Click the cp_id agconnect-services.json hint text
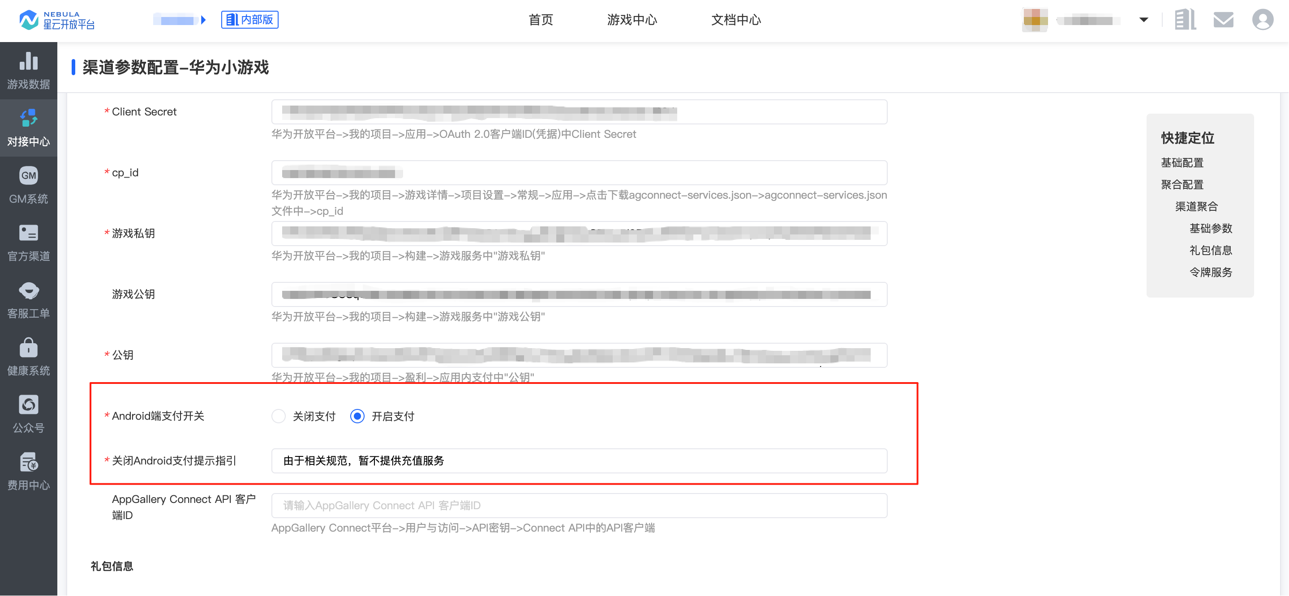Image resolution: width=1289 pixels, height=596 pixels. pyautogui.click(x=579, y=203)
